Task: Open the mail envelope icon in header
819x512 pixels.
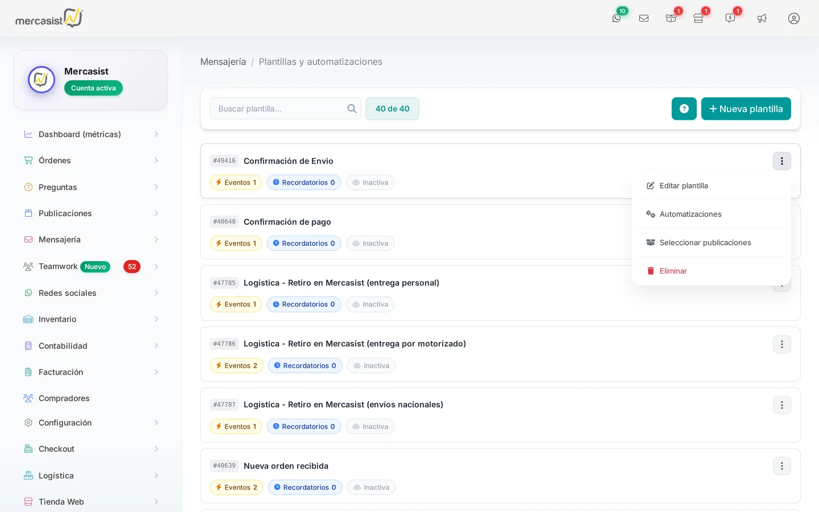Action: [644, 18]
